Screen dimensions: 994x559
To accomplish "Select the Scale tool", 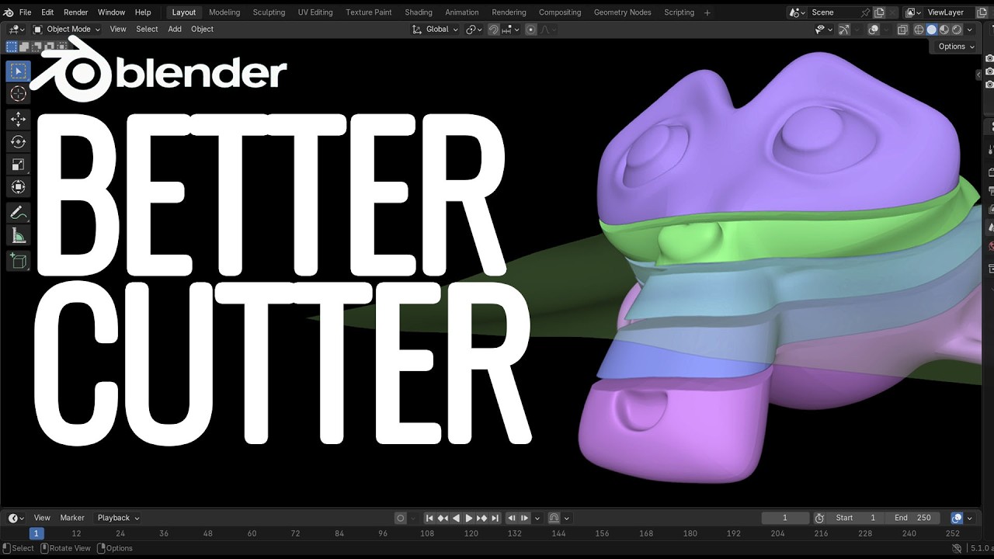I will 18,164.
